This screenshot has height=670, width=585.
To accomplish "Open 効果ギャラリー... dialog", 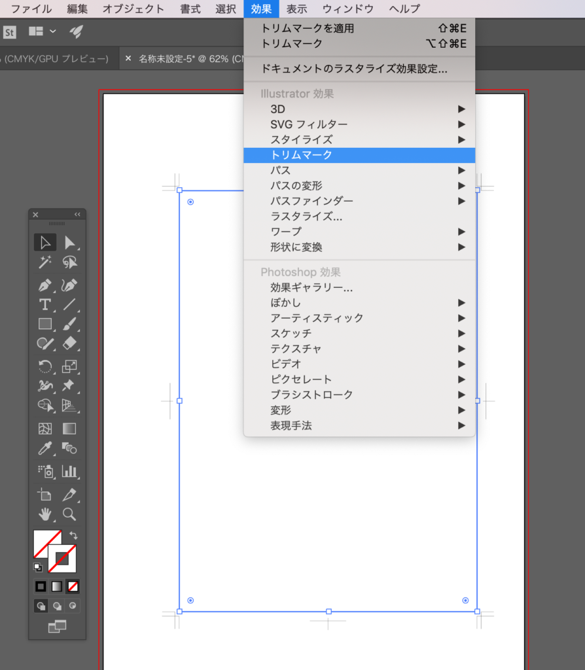I will [x=311, y=287].
